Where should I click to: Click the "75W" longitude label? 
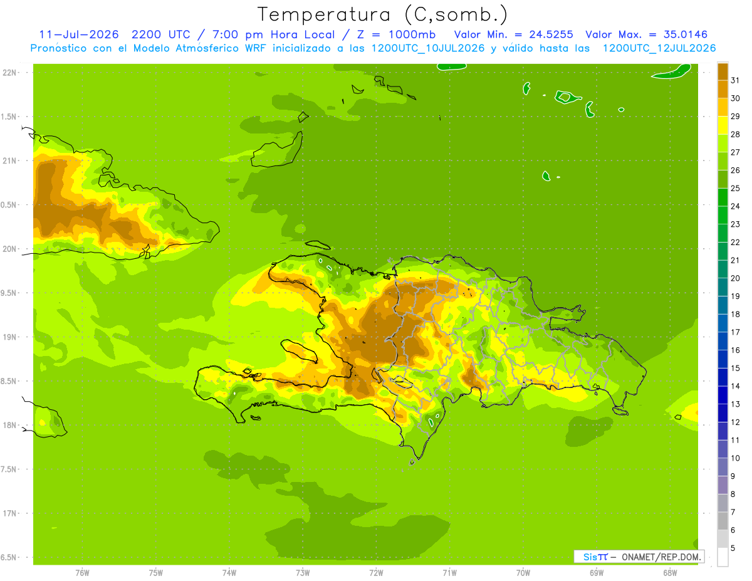pyautogui.click(x=156, y=572)
